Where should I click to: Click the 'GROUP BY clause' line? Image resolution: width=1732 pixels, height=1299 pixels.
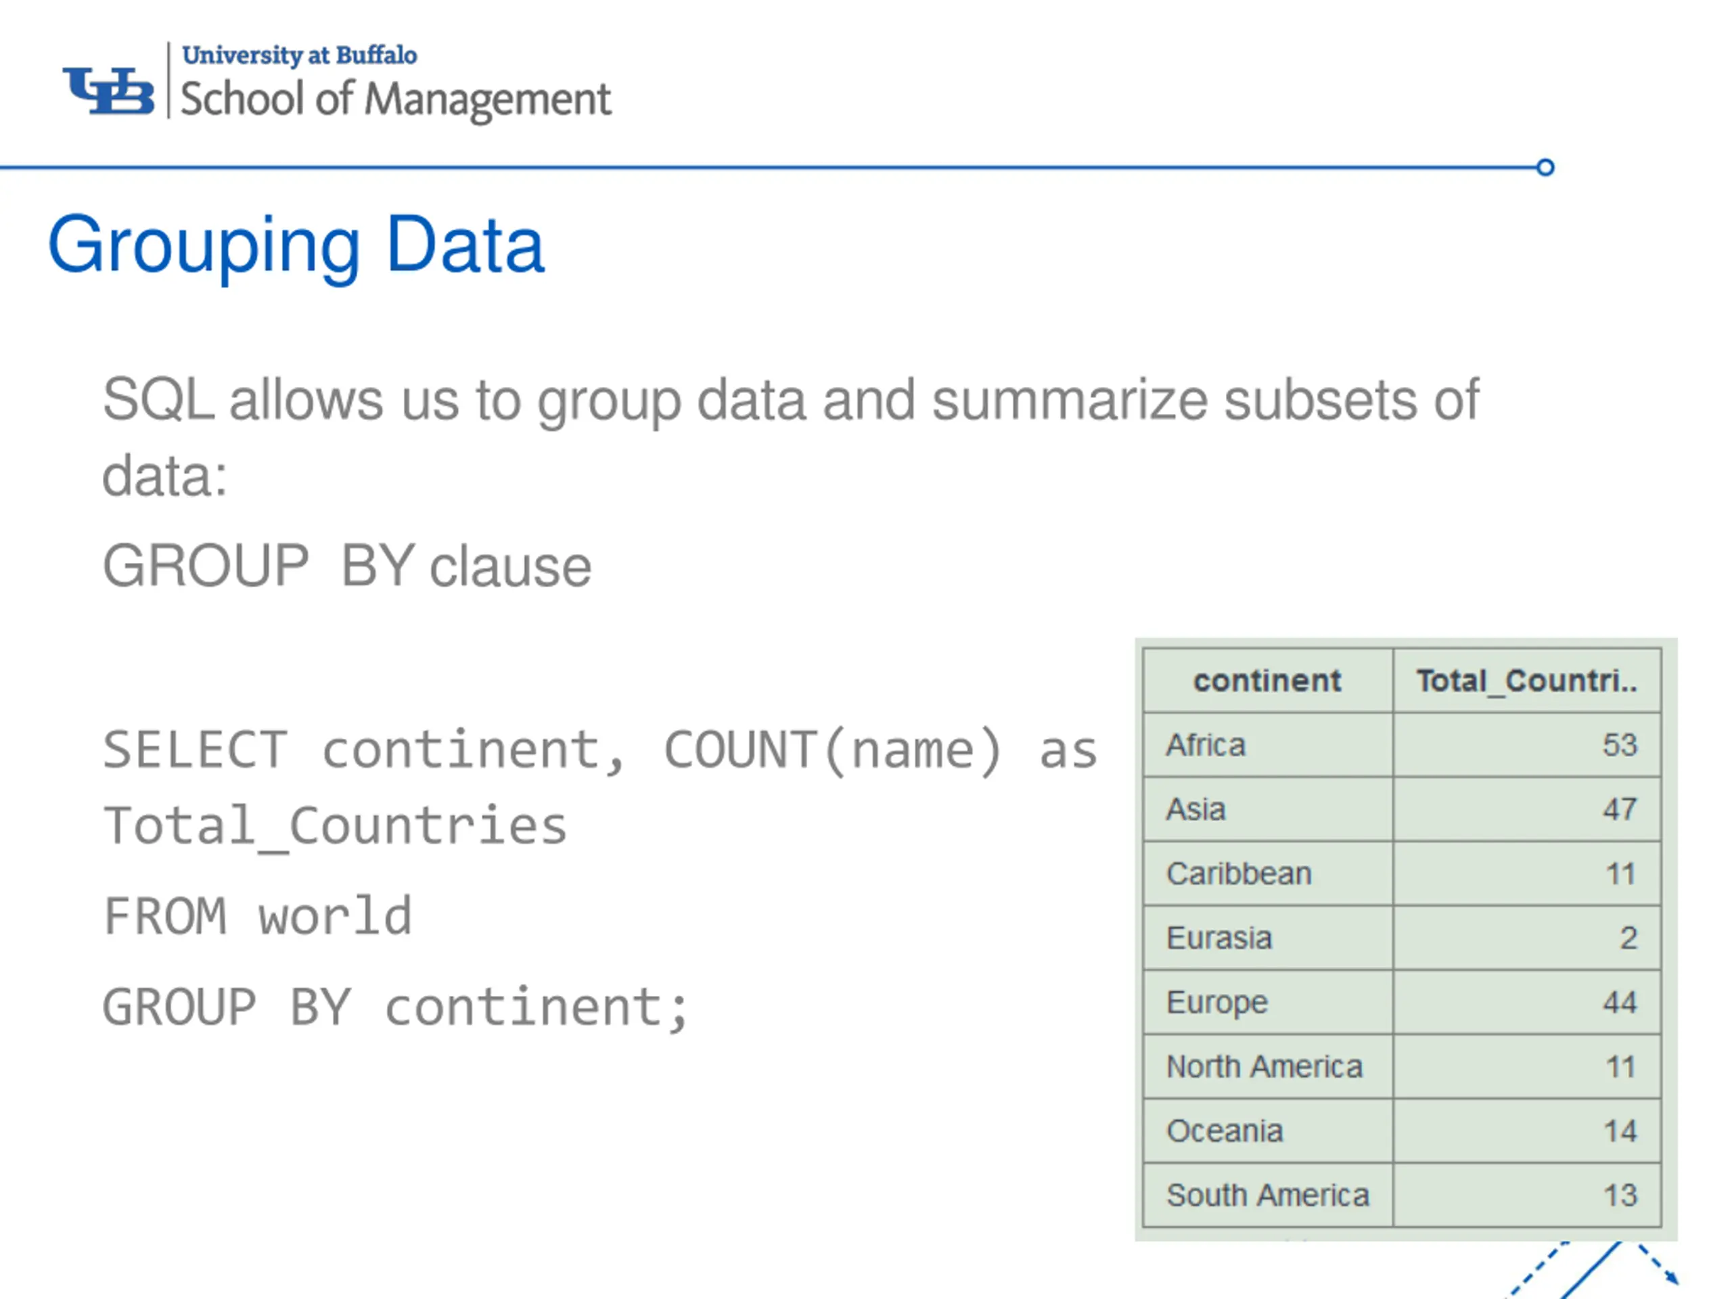pos(347,566)
